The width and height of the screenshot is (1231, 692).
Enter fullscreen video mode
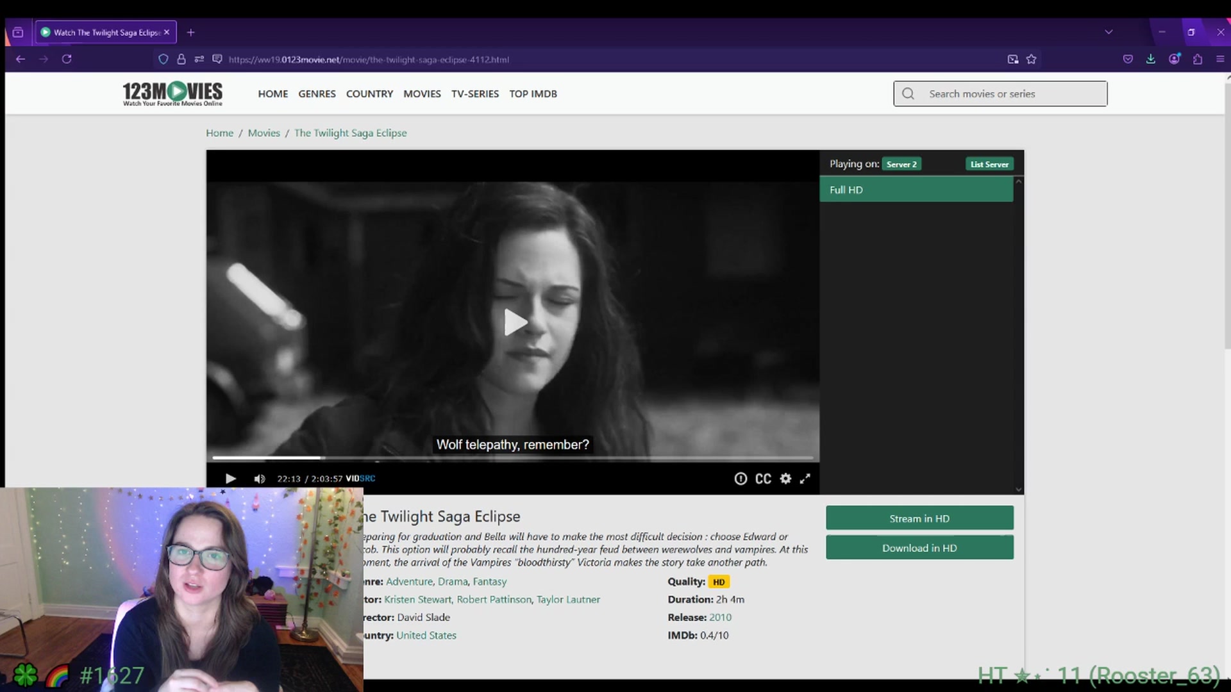[805, 479]
